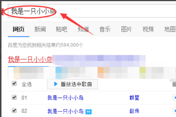176x117 pixels.
Task: Click the artist name 群星
Action: 134,98
